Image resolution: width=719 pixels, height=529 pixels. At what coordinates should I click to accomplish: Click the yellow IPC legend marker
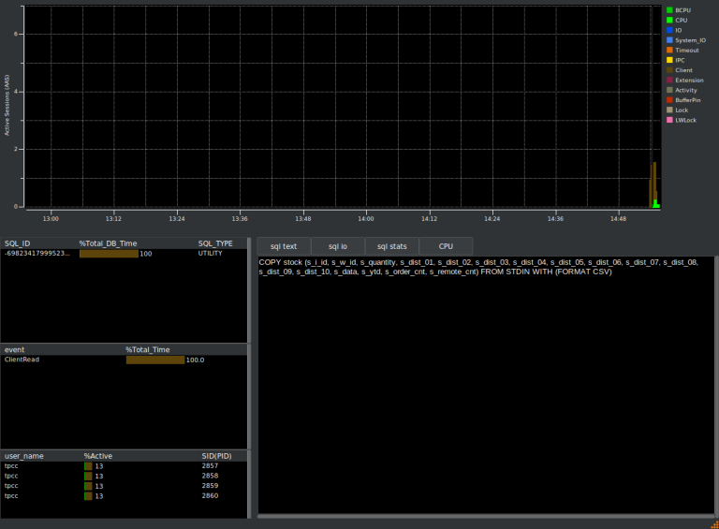pyautogui.click(x=669, y=60)
